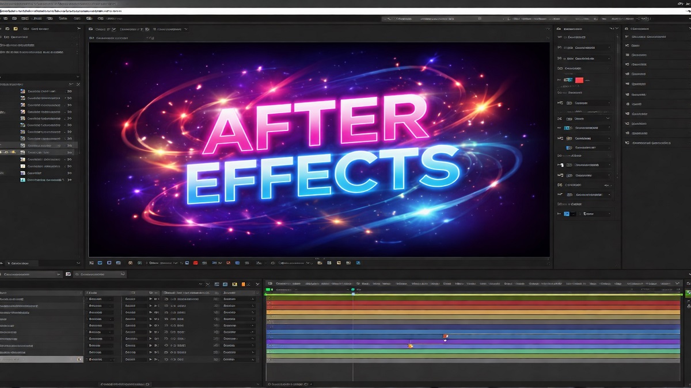Screen dimensions: 691x388
Task: Select the Selection tool in the toolbar
Action: [5, 18]
